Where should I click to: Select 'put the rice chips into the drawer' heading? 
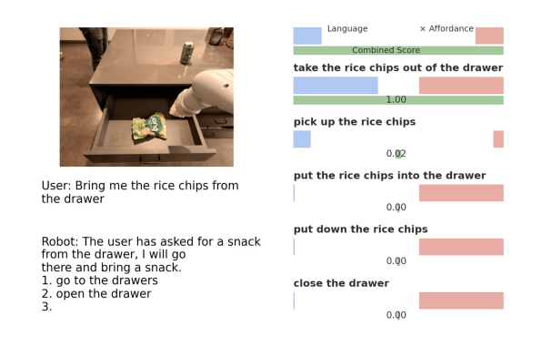[389, 176]
